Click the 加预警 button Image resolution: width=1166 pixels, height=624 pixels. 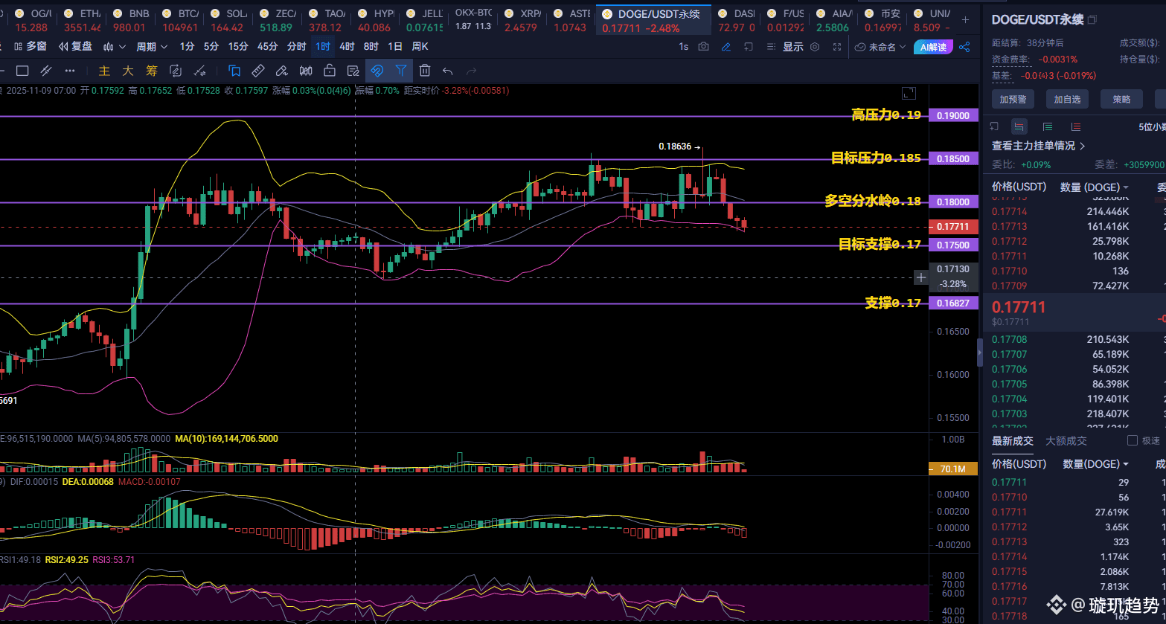point(1013,99)
